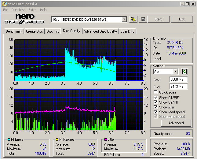197x159 pixels.
Task: Open the File menu
Action: pos(5,10)
